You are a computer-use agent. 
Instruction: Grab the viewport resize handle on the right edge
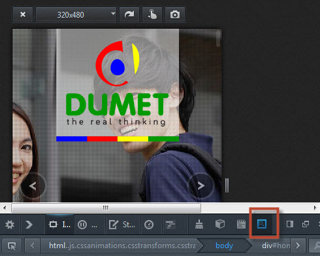(227, 185)
